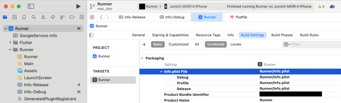The height and width of the screenshot is (103, 341).
Task: Collapse the Info.plist File setting row
Action: coord(161,72)
